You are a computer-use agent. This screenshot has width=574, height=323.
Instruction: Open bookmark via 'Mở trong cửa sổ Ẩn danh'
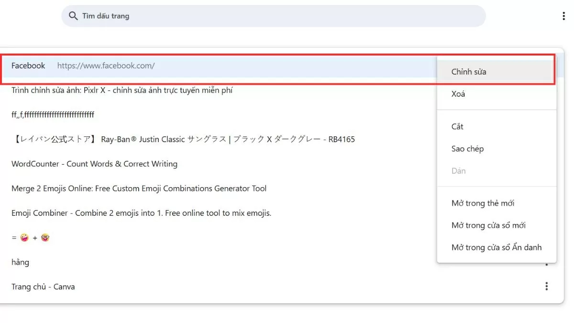pyautogui.click(x=496, y=247)
